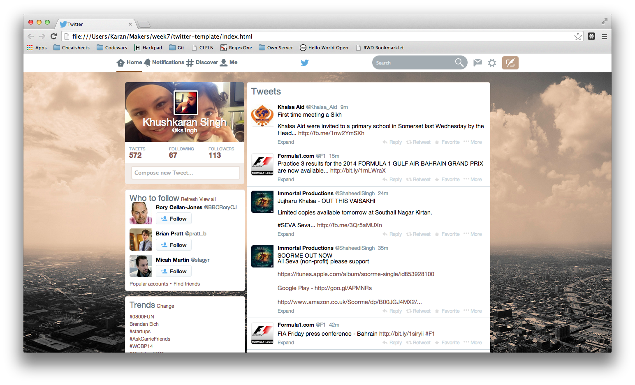Click the profile avatar picture
635x385 pixels.
click(186, 102)
